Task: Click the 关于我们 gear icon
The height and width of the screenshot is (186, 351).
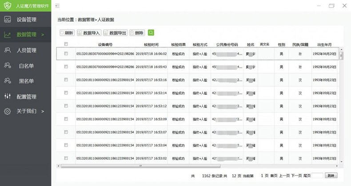Action: coord(8,111)
